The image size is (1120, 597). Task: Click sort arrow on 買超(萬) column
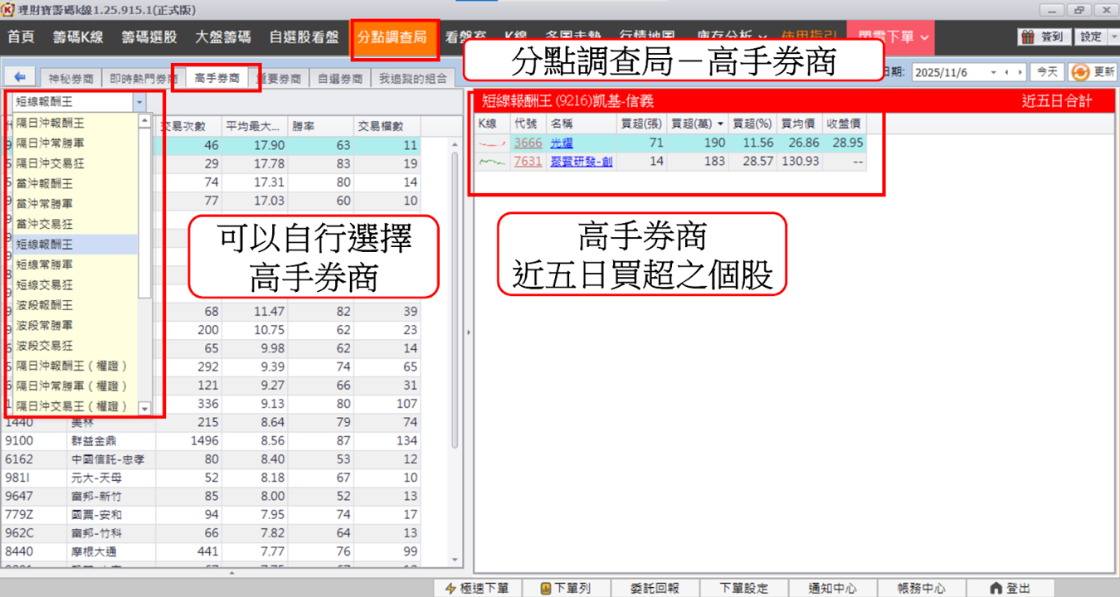point(720,124)
